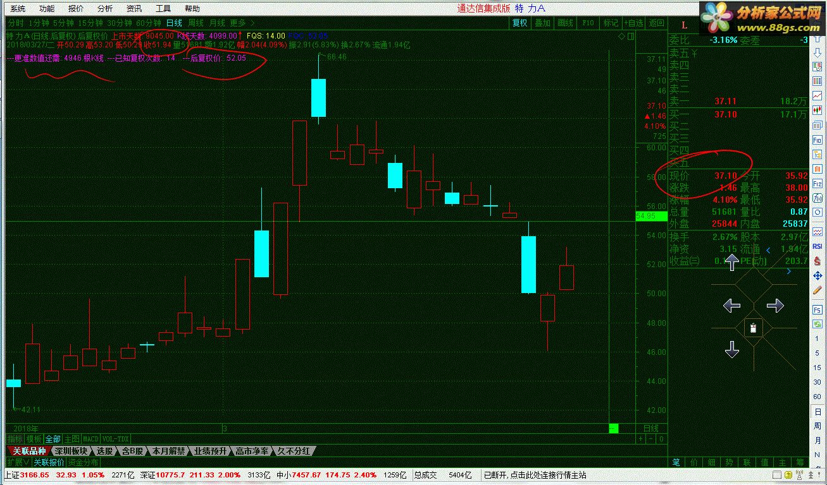Open 功能 menu

pos(47,9)
